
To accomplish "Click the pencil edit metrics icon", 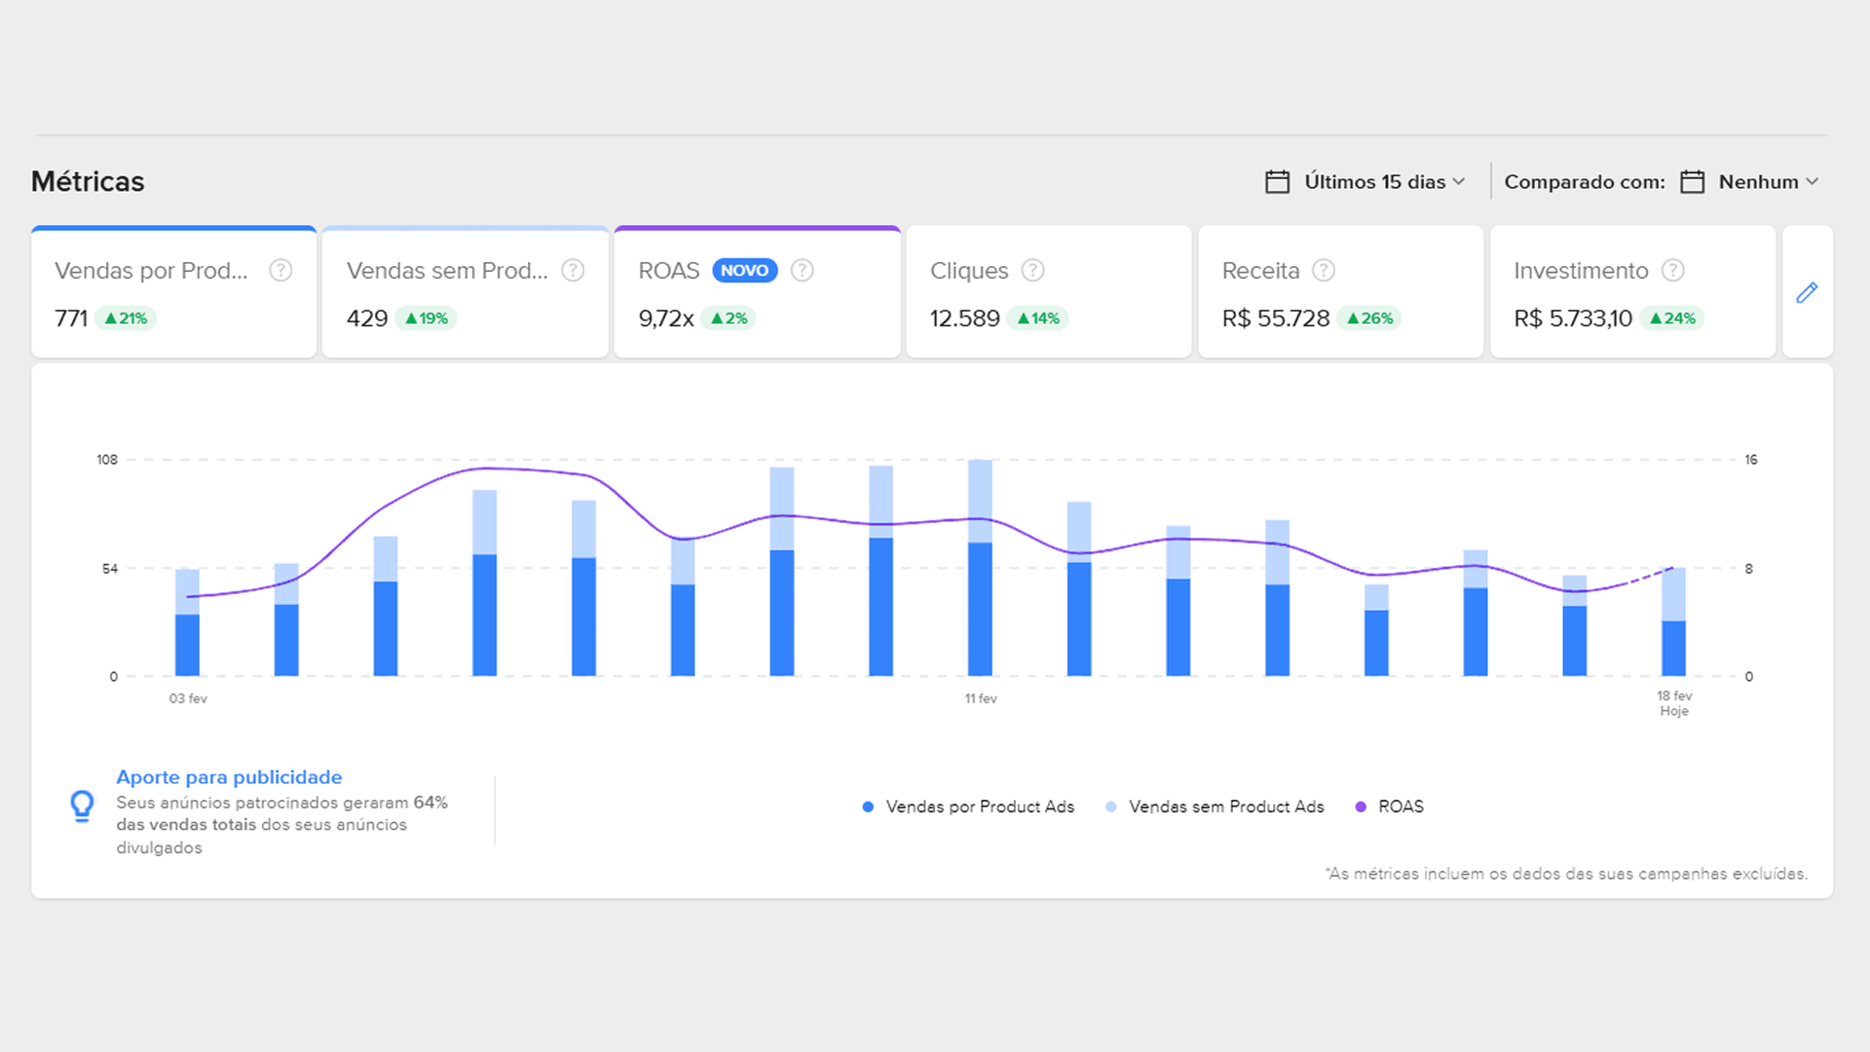I will [1807, 292].
